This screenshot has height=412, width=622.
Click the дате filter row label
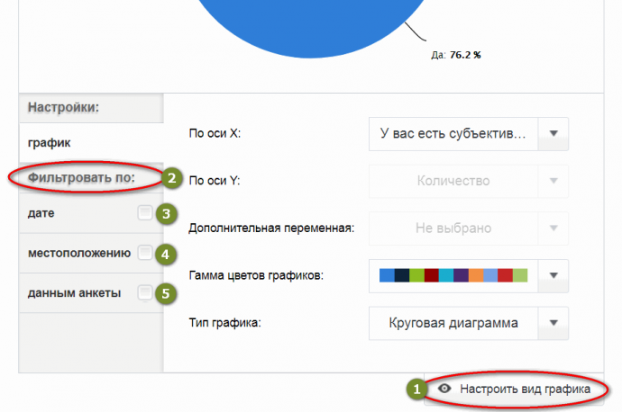[41, 213]
